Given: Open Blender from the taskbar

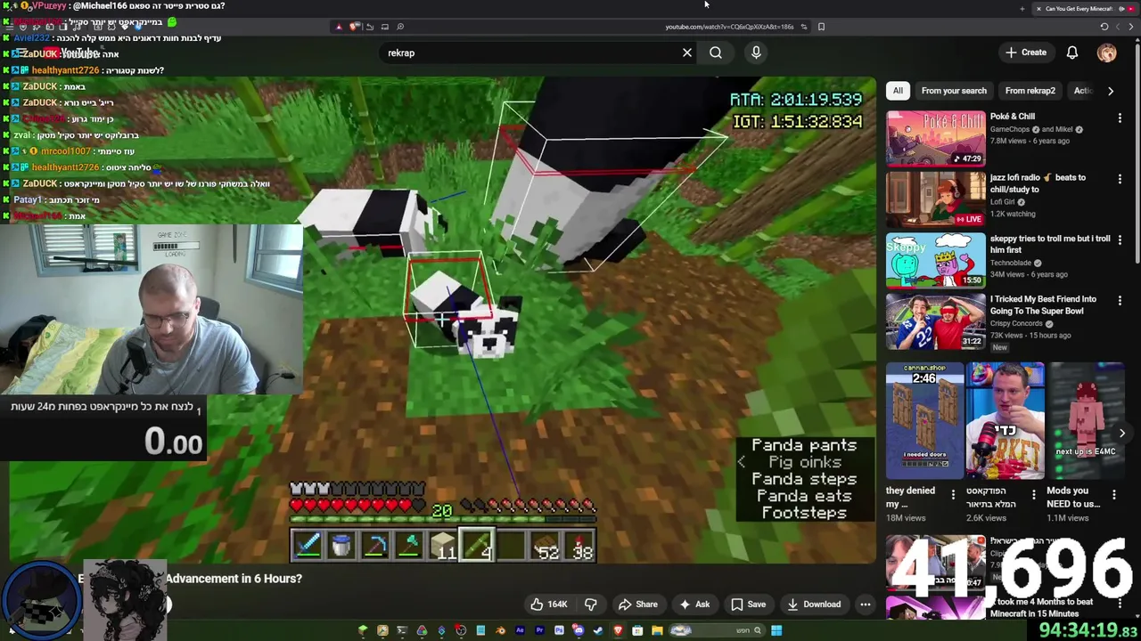Looking at the screenshot, I should 500,630.
